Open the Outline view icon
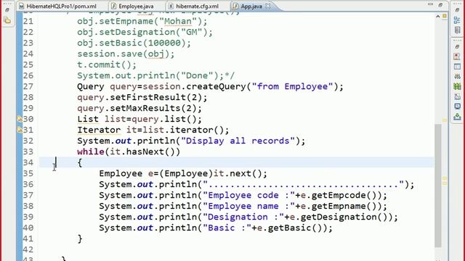Viewport: 465px width, 261px height. [457, 20]
